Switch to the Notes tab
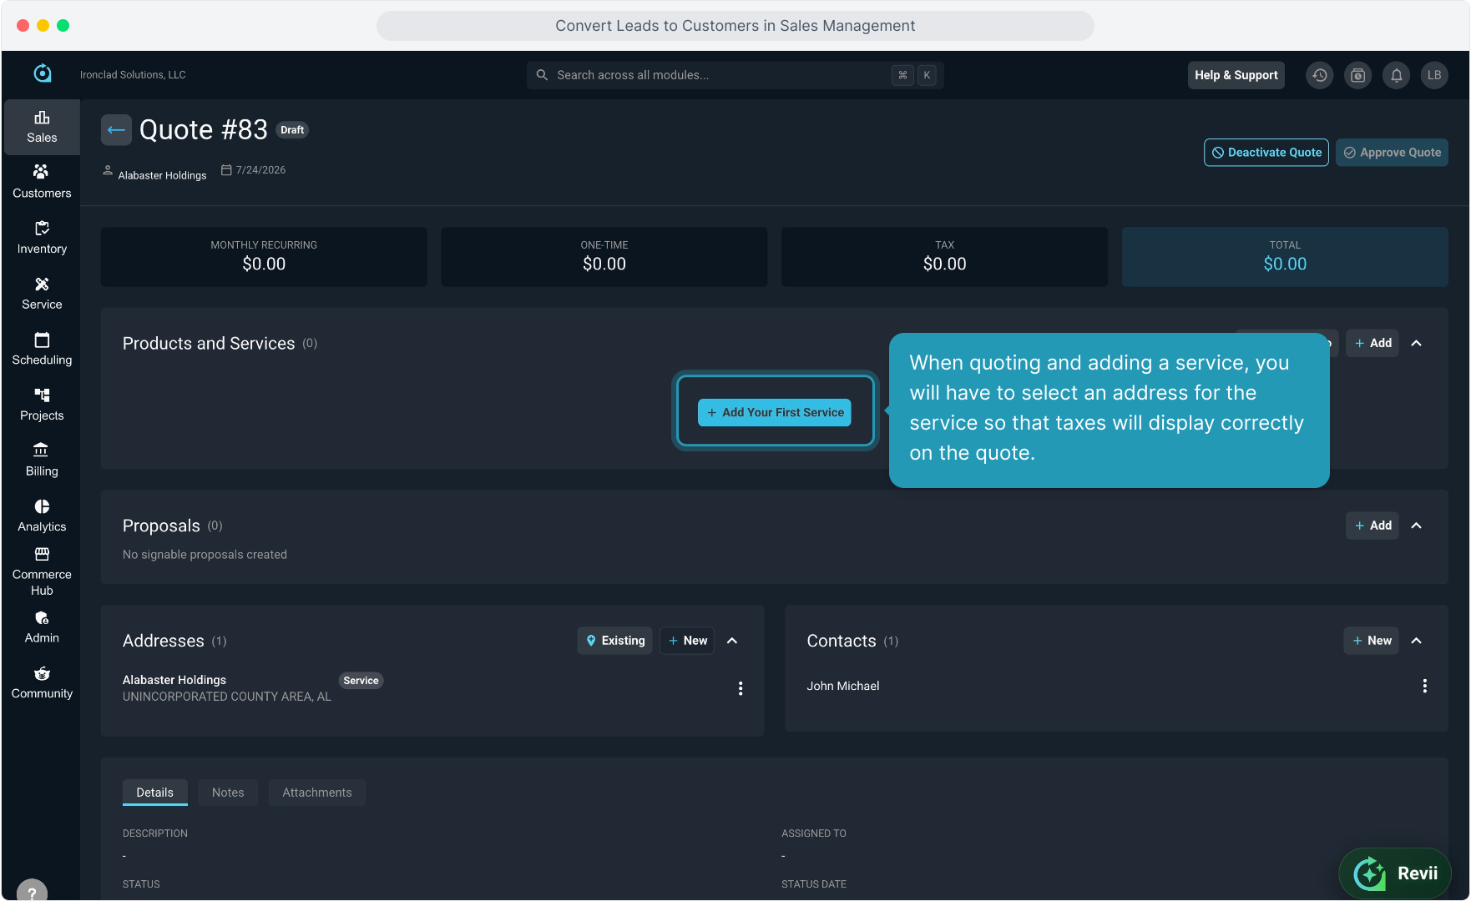This screenshot has height=901, width=1471. click(x=228, y=793)
